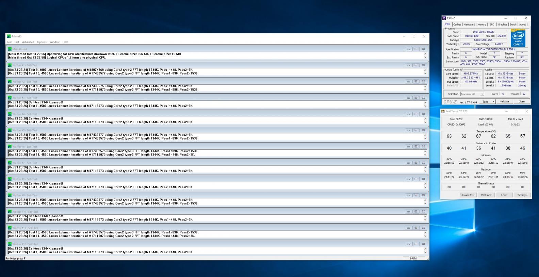Select the CPU tab in CPU-Z
Screen dimensions: 539x277
point(447,25)
